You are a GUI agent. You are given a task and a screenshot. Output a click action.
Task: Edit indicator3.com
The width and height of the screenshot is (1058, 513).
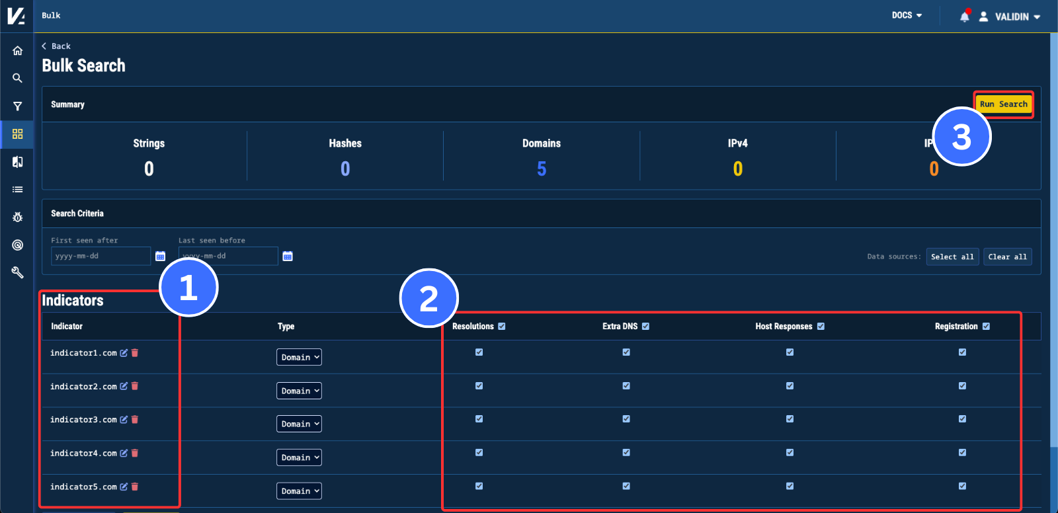[x=124, y=420]
